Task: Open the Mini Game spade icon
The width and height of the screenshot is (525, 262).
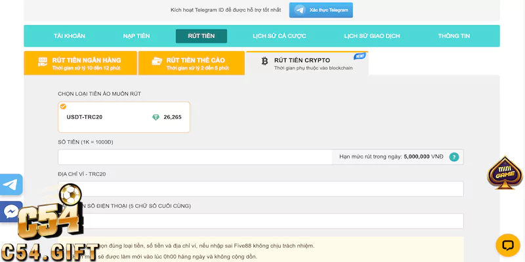Action: point(505,173)
